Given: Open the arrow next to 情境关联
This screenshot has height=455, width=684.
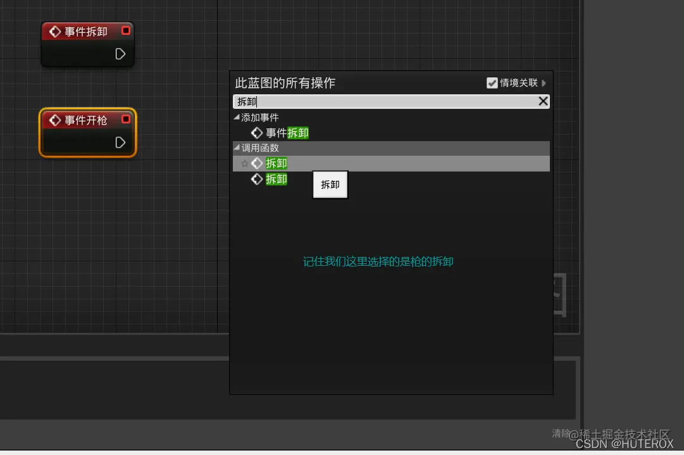Looking at the screenshot, I should click(544, 83).
